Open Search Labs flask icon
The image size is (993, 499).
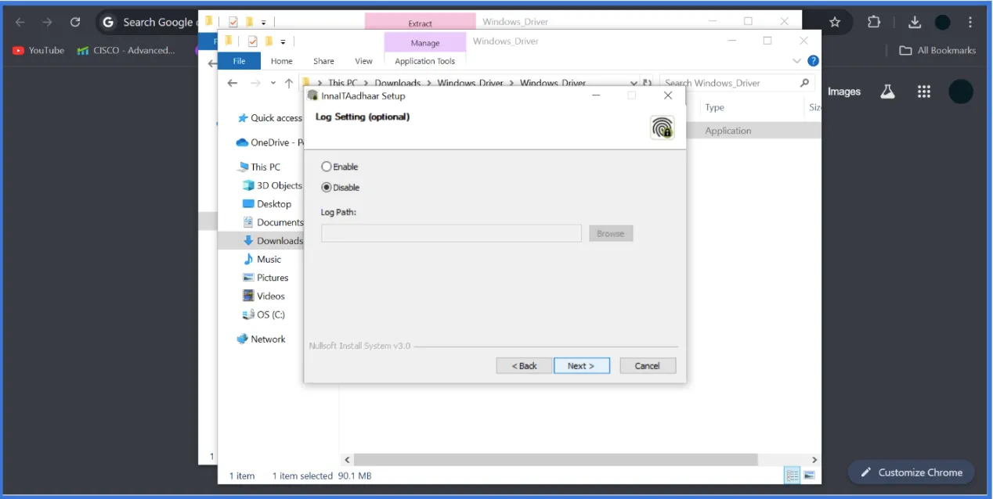coord(887,92)
